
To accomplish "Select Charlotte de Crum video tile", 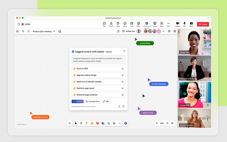I will coord(195,68).
